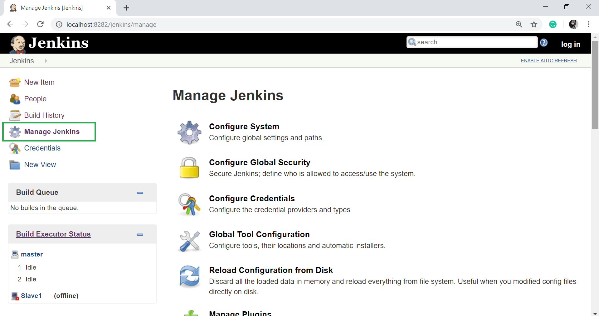Click the Configure System gear icon
599x316 pixels.
point(189,132)
